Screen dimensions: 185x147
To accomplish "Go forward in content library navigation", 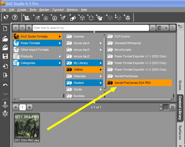I will 22,28.
